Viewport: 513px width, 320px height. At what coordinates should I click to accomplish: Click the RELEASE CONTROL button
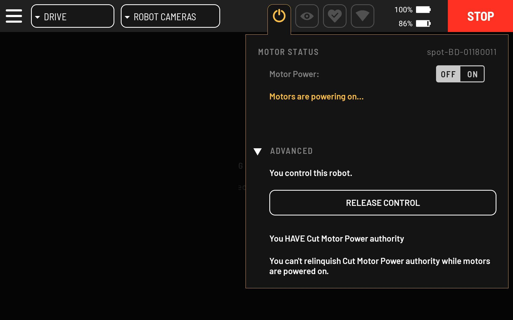383,203
